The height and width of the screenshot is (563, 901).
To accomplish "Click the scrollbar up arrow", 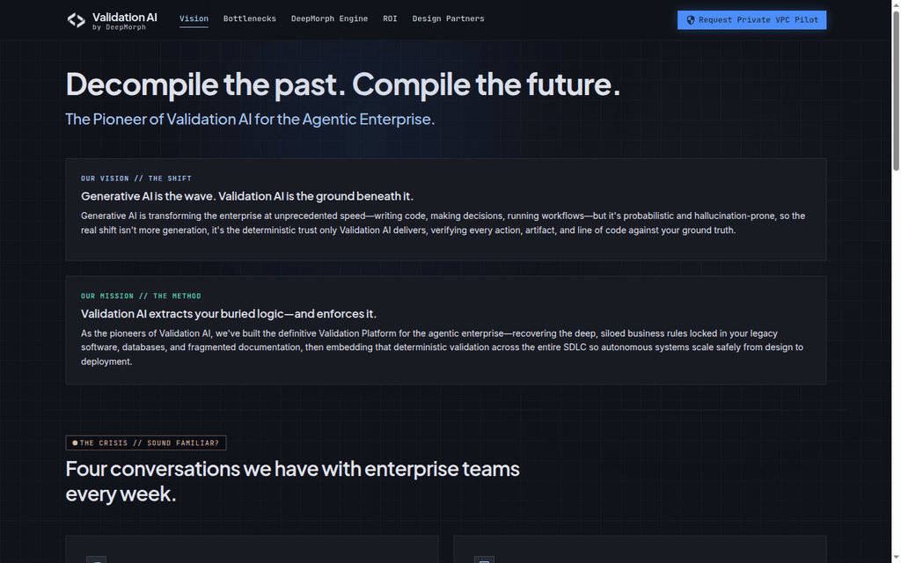I will 896,4.
